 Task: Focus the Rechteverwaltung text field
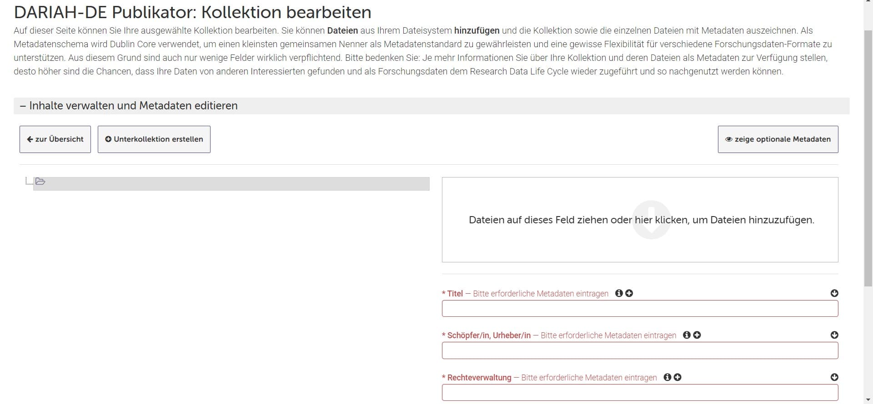[x=640, y=393]
